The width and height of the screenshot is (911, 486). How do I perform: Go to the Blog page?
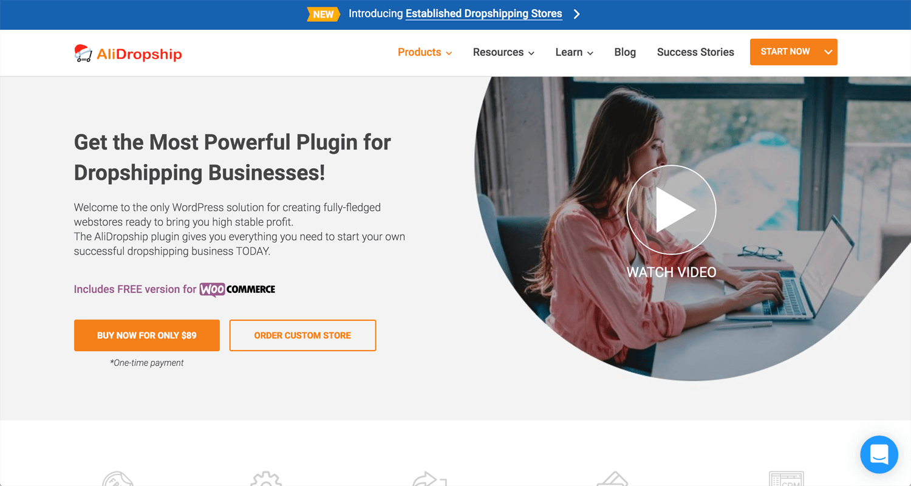(x=625, y=52)
